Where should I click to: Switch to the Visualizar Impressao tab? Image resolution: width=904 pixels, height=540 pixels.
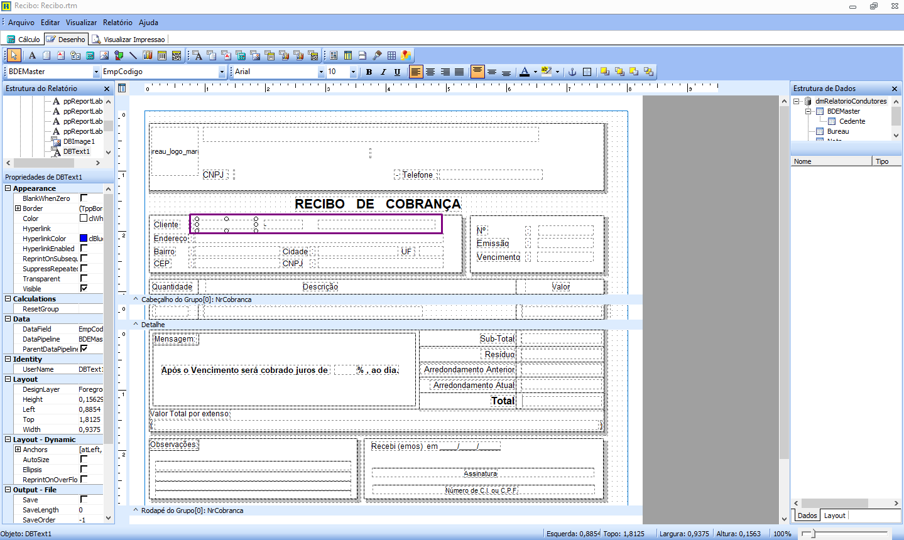(129, 40)
